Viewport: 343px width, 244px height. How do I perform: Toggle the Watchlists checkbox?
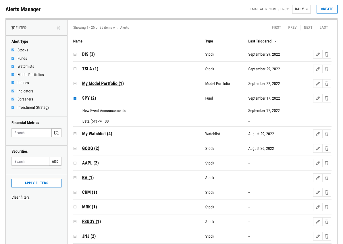coord(13,67)
